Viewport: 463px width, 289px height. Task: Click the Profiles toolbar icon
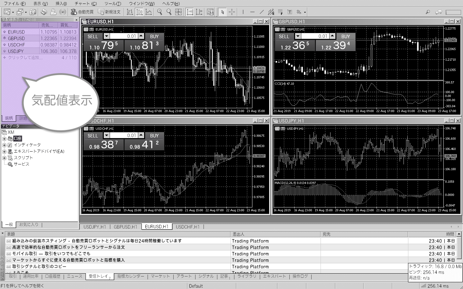(20, 12)
